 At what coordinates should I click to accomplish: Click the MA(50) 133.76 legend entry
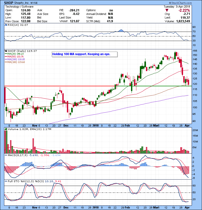14,56
